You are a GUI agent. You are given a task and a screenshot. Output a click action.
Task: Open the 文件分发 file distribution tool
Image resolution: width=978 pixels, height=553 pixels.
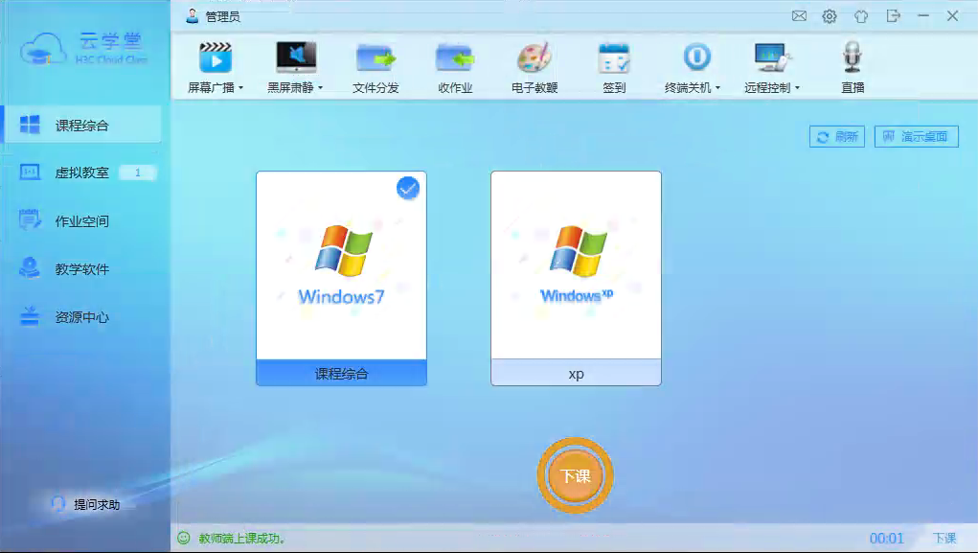tap(375, 68)
